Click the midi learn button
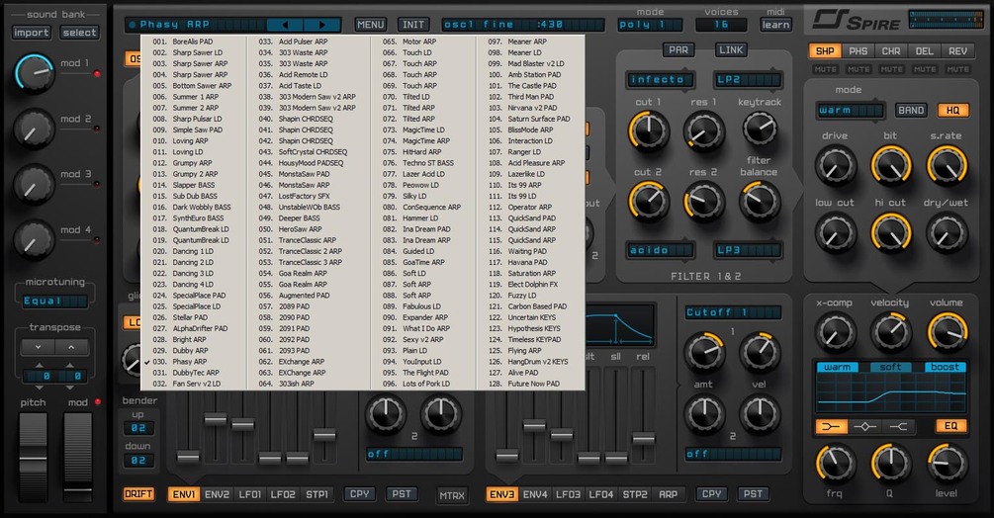 point(775,25)
